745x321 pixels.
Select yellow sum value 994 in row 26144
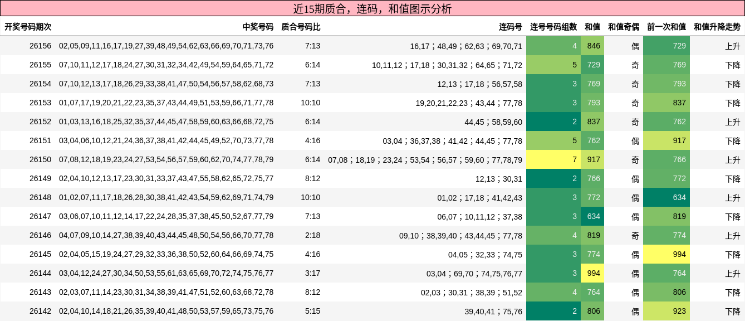tap(592, 273)
